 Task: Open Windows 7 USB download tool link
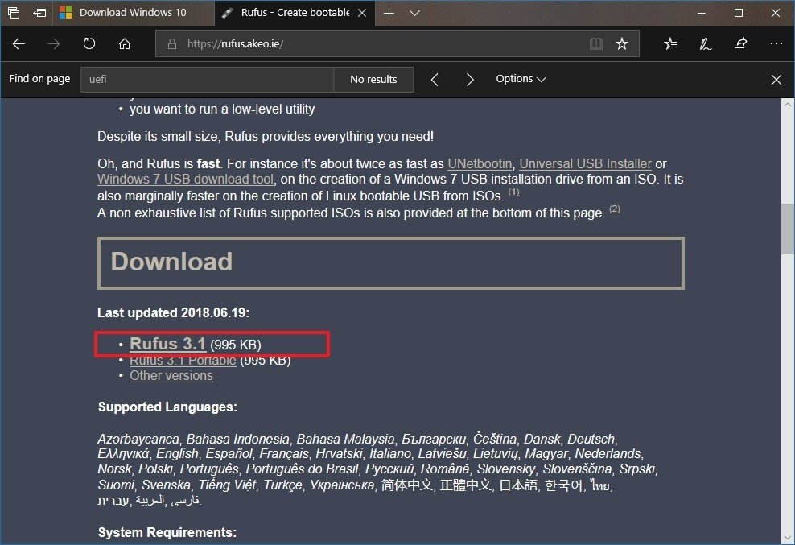[x=186, y=180]
